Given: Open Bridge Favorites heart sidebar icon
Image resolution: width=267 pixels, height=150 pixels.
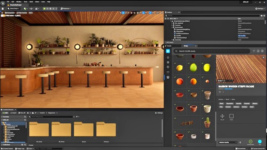Looking at the screenshot, I should pyautogui.click(x=168, y=72).
